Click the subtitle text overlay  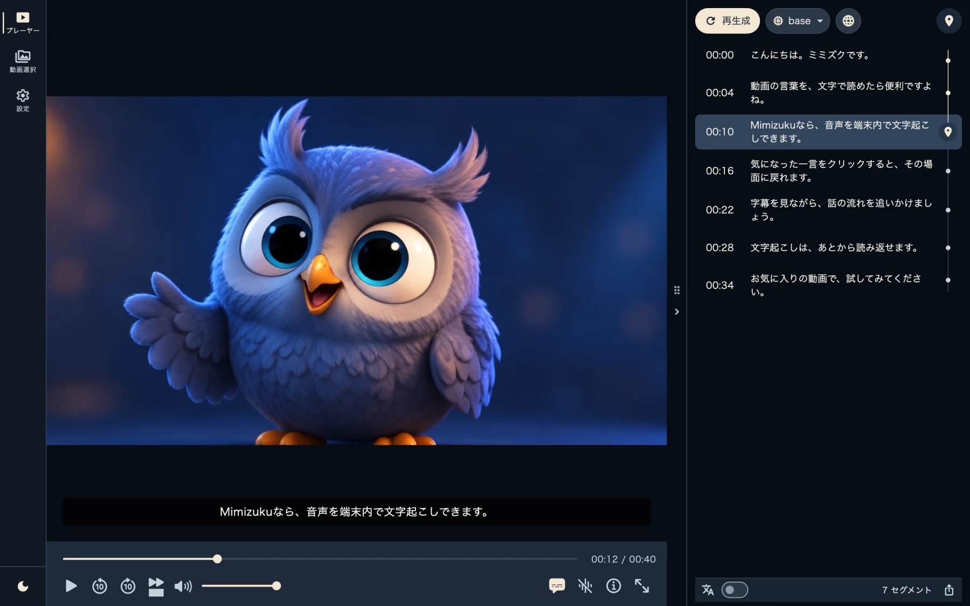pos(356,512)
